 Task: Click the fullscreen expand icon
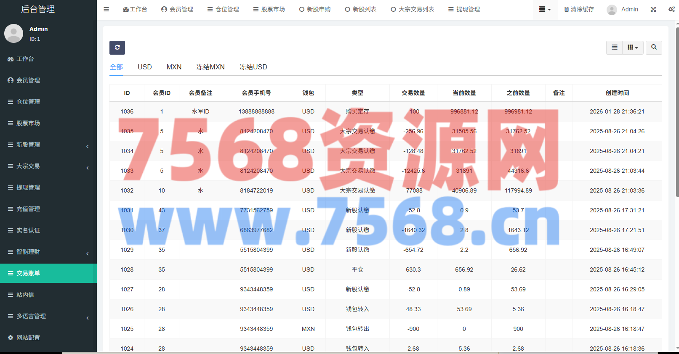[x=653, y=9]
